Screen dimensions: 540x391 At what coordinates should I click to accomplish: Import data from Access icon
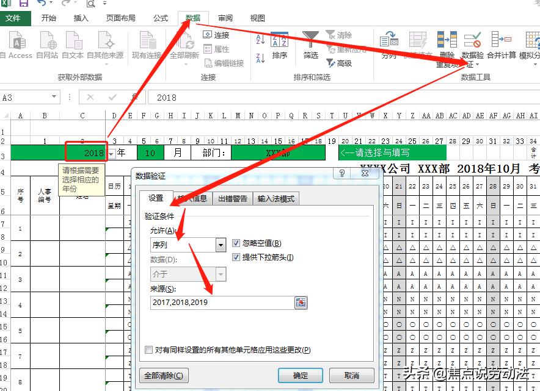17,40
